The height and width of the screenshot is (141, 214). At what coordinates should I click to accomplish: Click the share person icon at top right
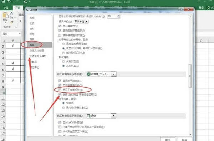tap(208, 8)
